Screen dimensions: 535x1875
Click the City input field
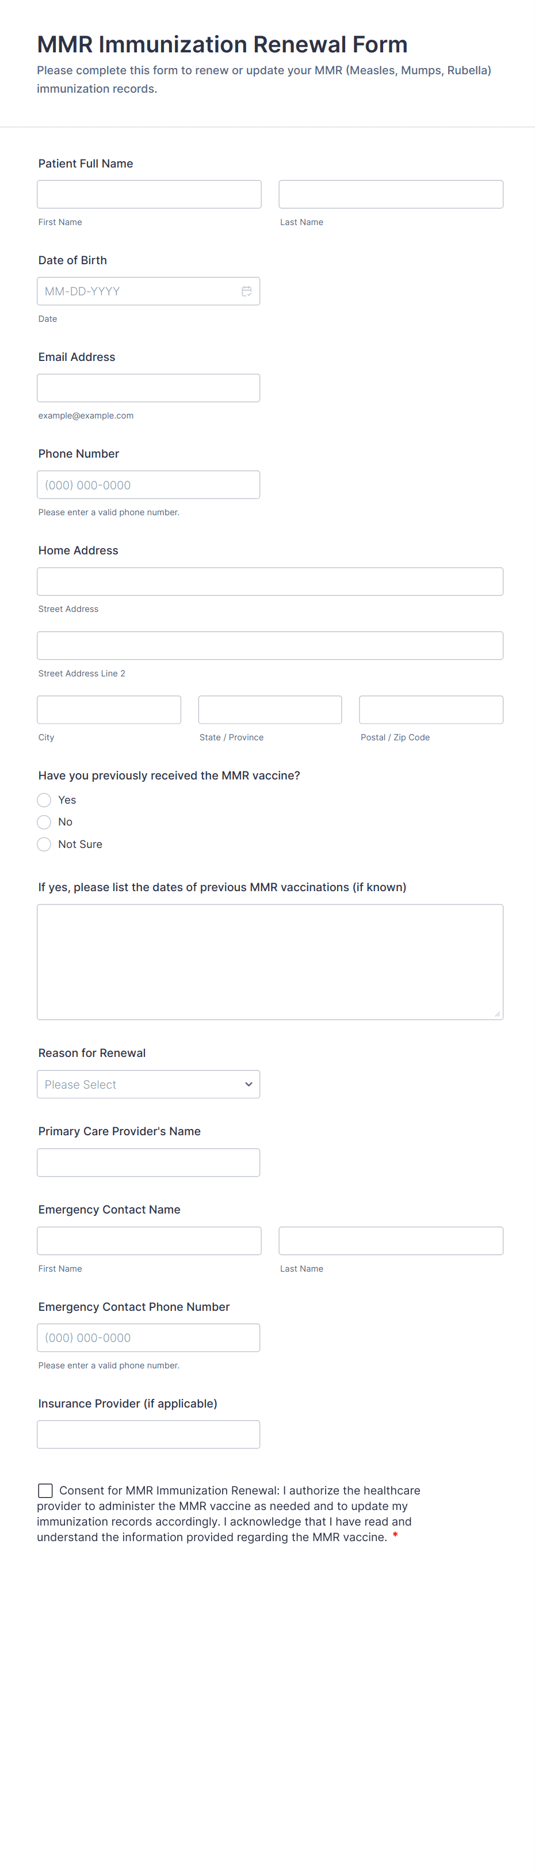109,710
